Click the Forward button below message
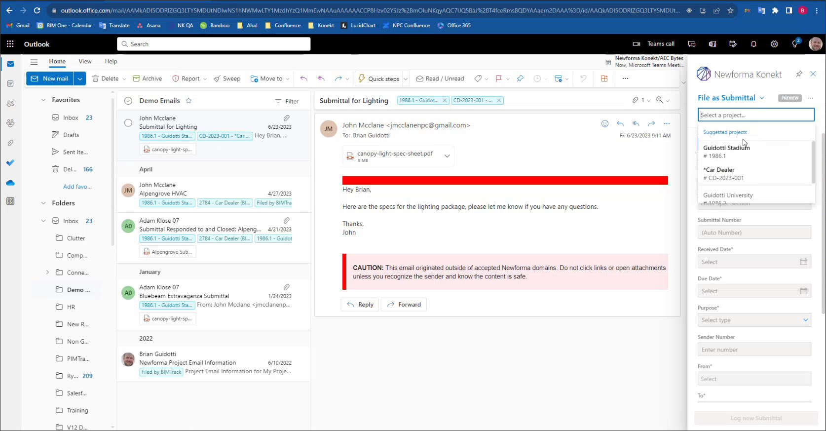Viewport: 826px width, 431px height. click(404, 305)
